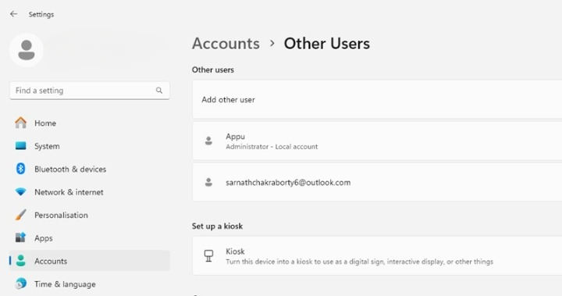Click the Bluetooth icon in sidebar
This screenshot has height=296, width=562.
click(20, 169)
